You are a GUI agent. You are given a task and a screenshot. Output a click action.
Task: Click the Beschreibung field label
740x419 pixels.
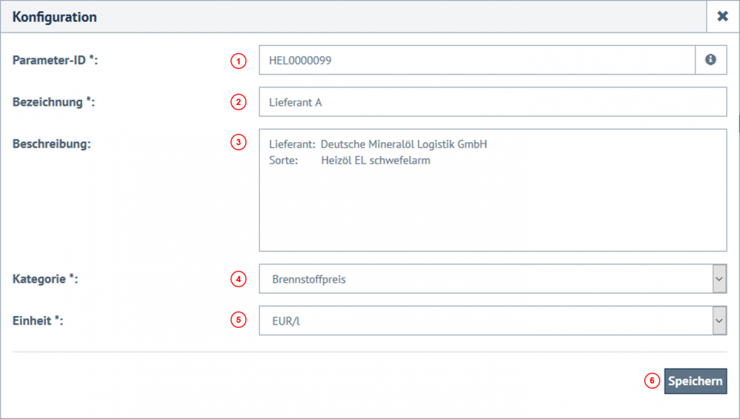coord(52,144)
